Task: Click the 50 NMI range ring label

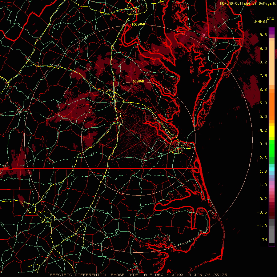Action: tap(138, 81)
